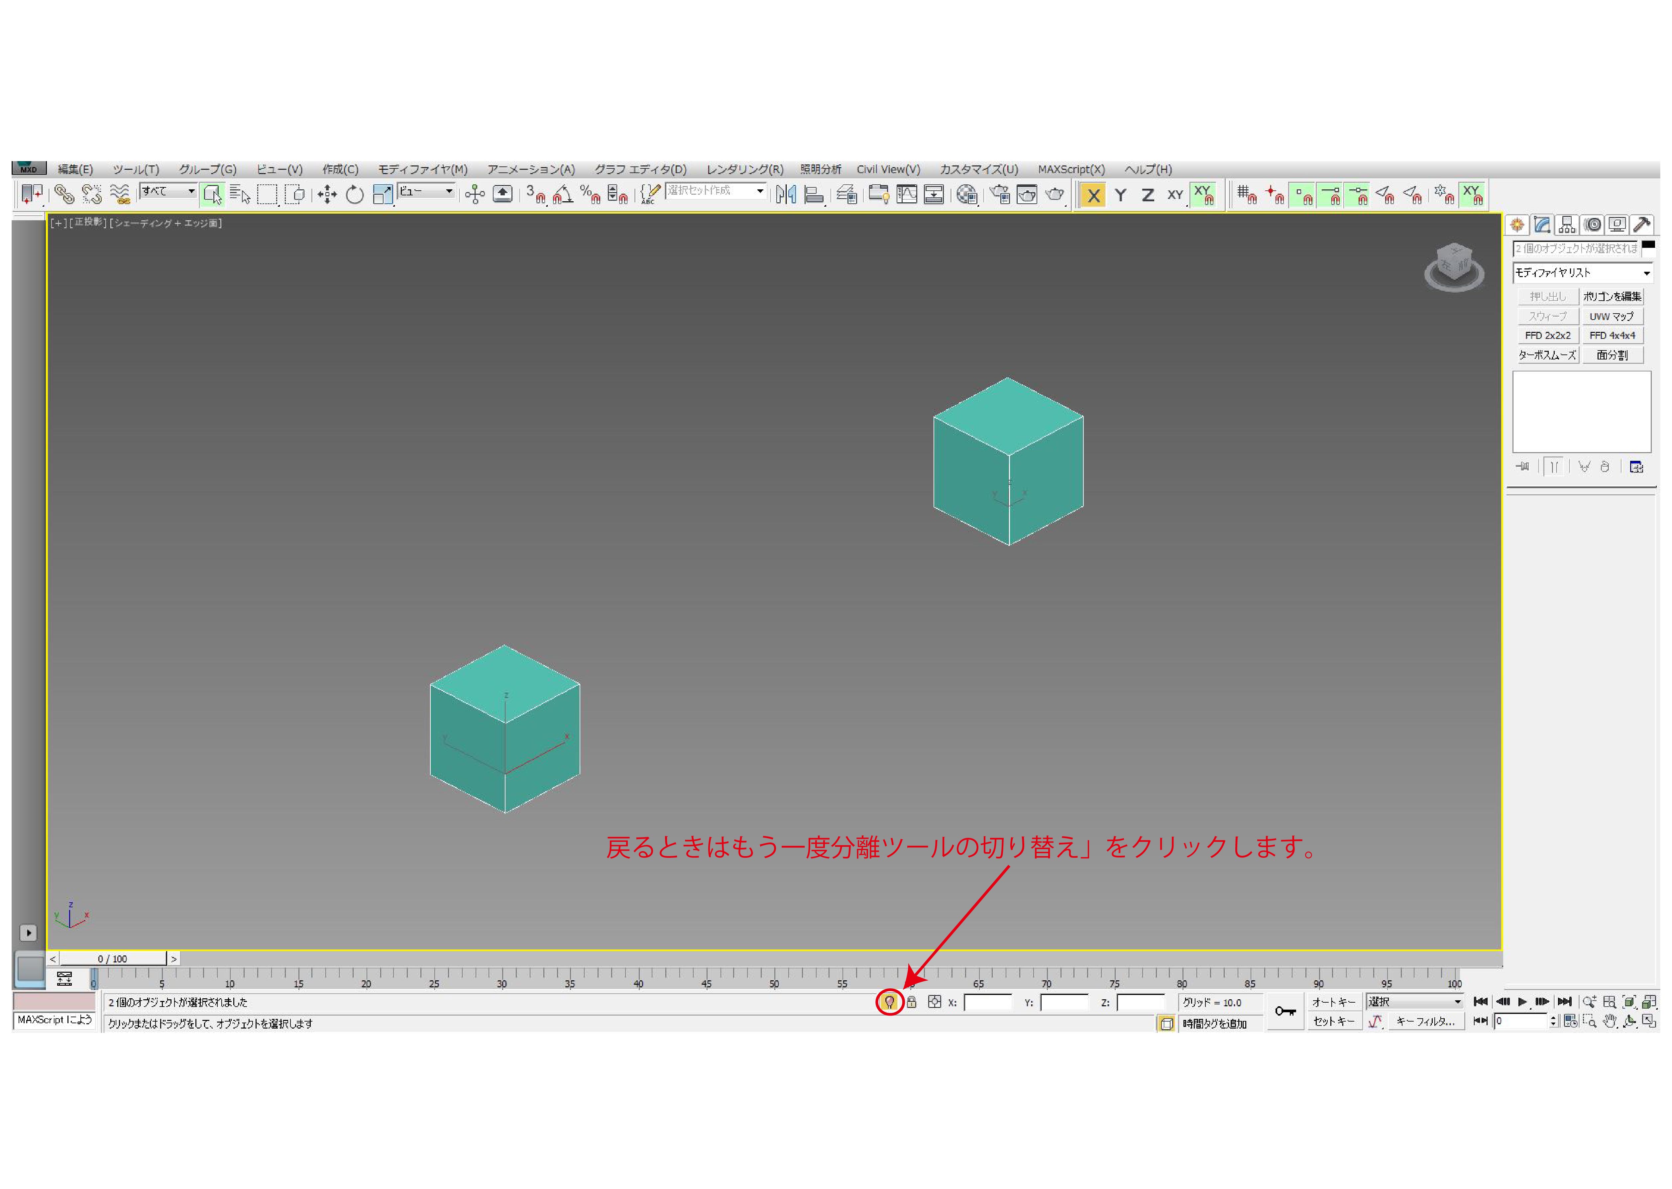Open the Hierarchy command panel tab
The height and width of the screenshot is (1189, 1672).
point(1567,225)
